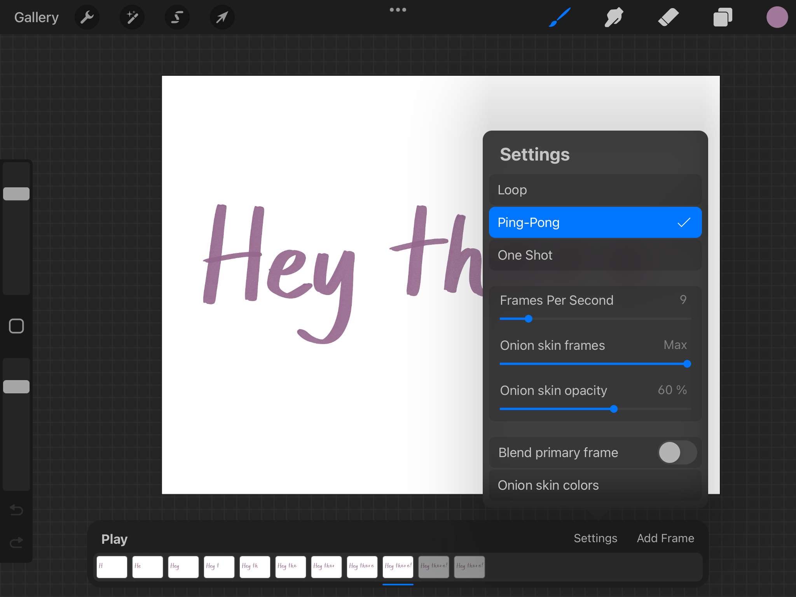The width and height of the screenshot is (796, 597).
Task: Select the Eraser tool
Action: point(668,17)
